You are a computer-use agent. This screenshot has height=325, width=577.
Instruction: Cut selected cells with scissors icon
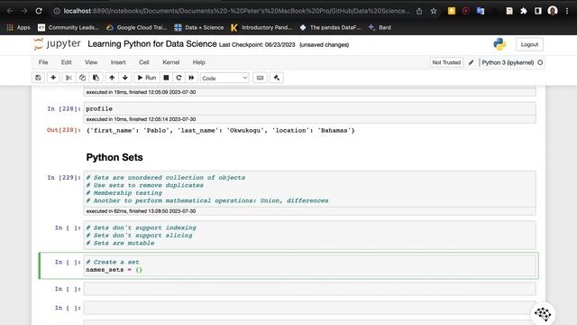pyautogui.click(x=69, y=78)
